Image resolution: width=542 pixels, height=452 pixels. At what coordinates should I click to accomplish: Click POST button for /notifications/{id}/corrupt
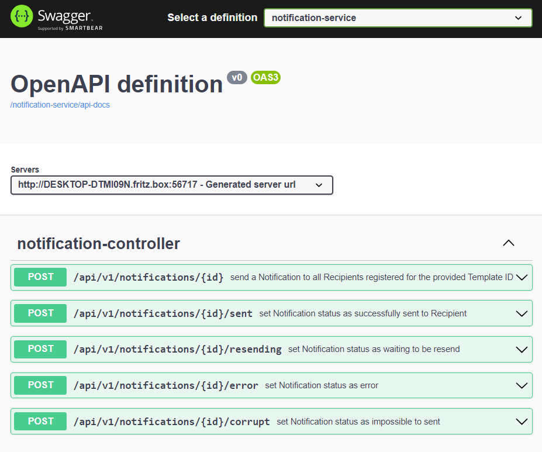tap(40, 421)
